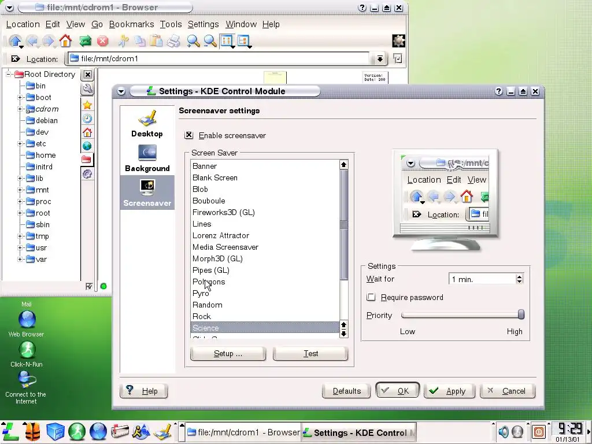Viewport: 592px width, 444px height.
Task: Open the Bookmarks menu in browser
Action: (x=131, y=24)
